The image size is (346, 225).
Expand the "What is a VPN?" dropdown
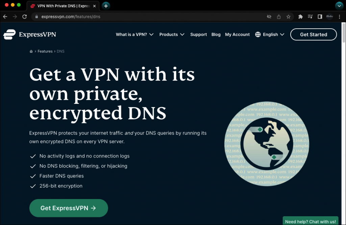134,34
